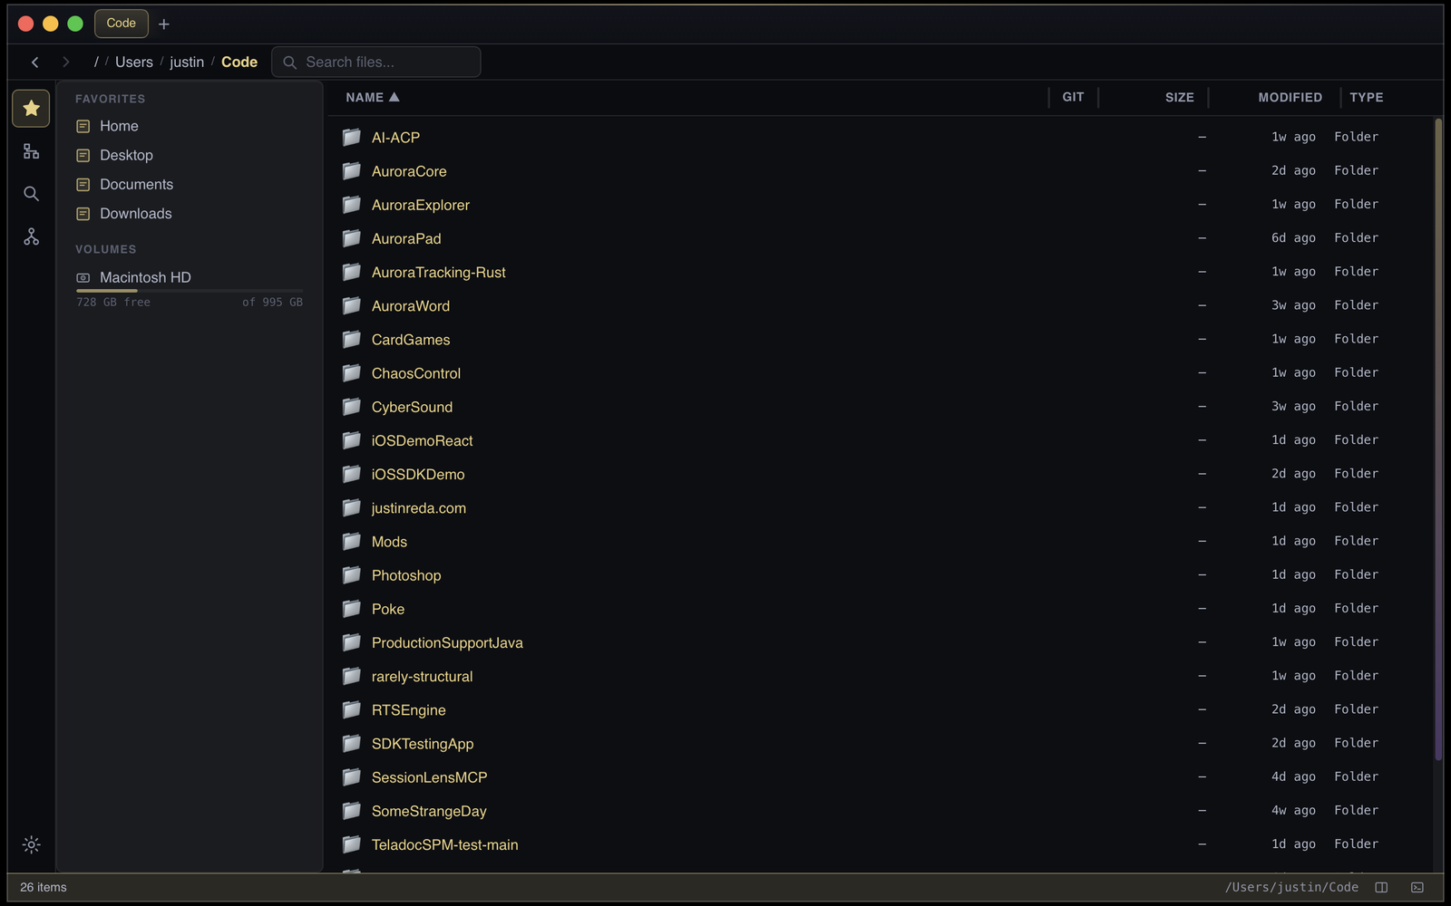Screen dimensions: 1451x906
Task: Sort by the MODIFIED column header
Action: coord(1290,97)
